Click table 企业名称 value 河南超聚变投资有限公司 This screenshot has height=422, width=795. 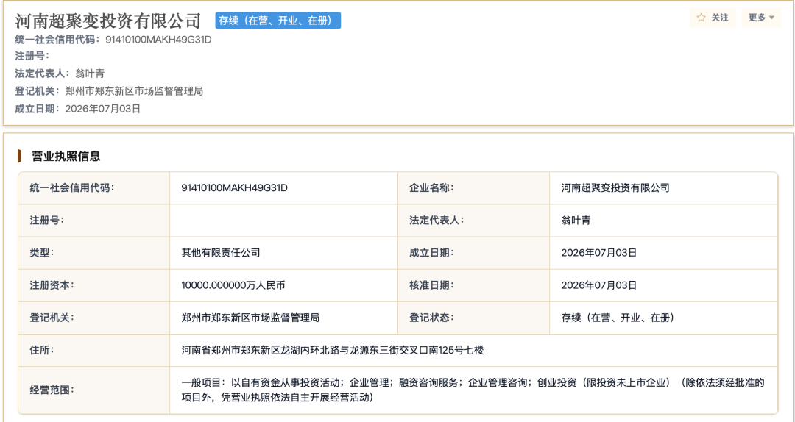pos(615,188)
